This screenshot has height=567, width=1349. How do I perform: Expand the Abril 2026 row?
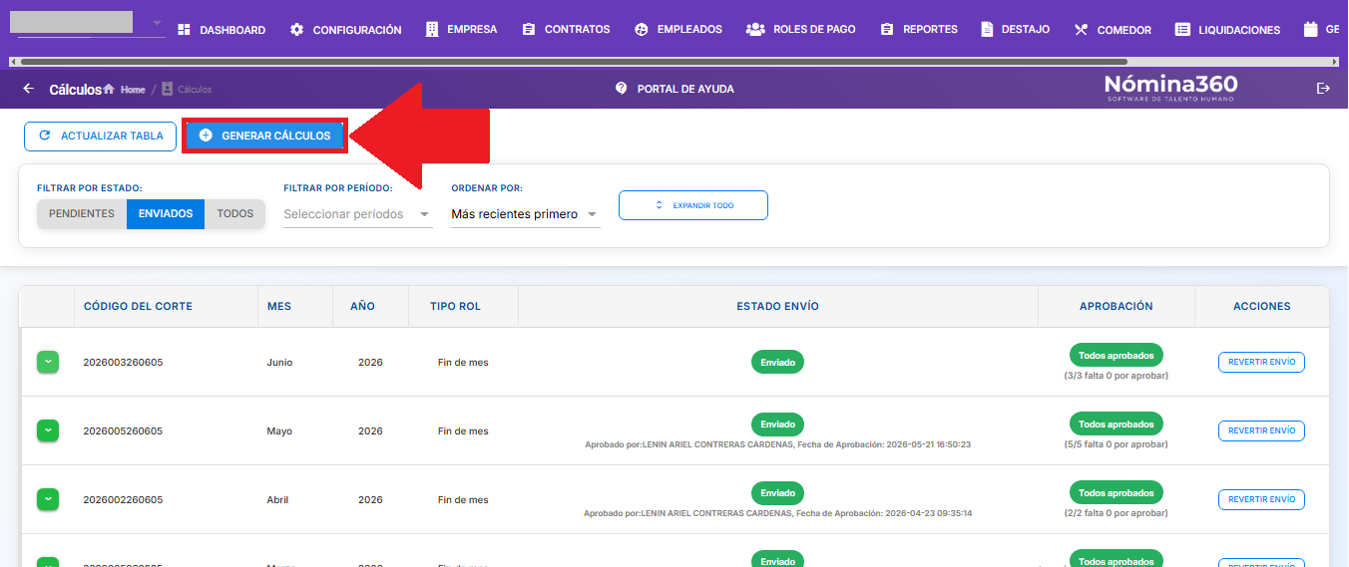48,499
